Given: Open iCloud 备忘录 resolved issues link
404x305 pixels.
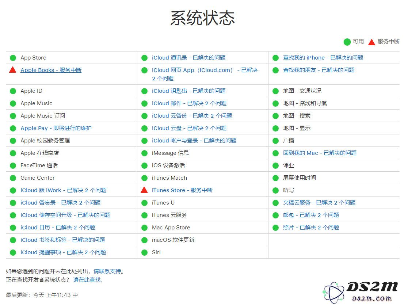Looking at the screenshot, I should point(61,203).
